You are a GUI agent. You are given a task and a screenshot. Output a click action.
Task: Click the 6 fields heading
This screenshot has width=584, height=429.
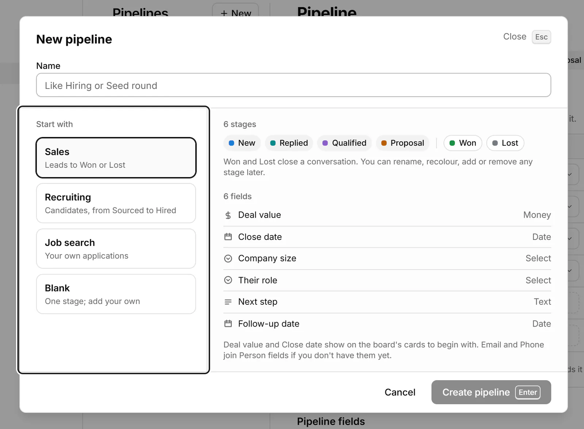tap(238, 196)
